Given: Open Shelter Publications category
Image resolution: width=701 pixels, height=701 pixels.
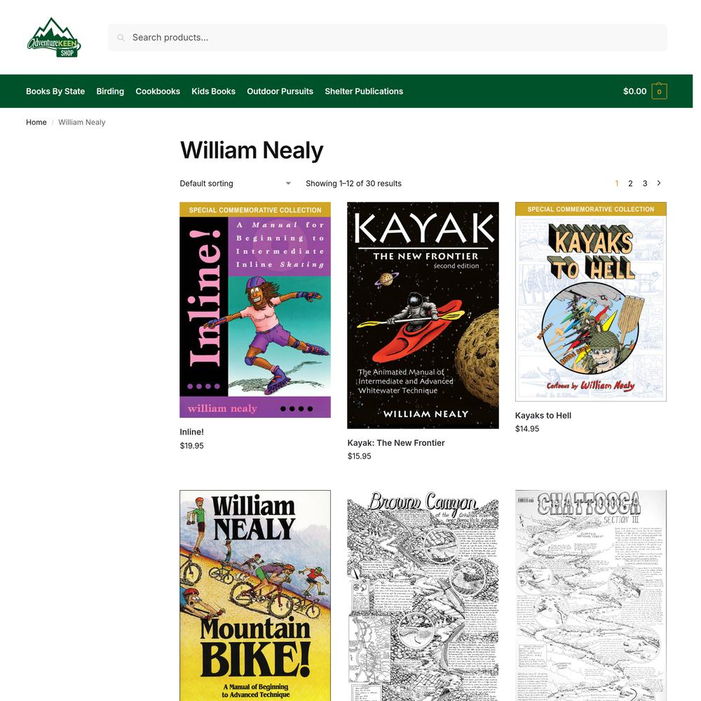Looking at the screenshot, I should pyautogui.click(x=364, y=91).
